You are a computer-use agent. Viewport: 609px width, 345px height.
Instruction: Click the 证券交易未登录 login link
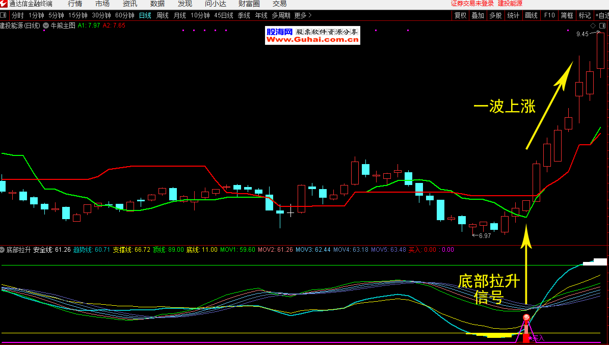[x=472, y=4]
